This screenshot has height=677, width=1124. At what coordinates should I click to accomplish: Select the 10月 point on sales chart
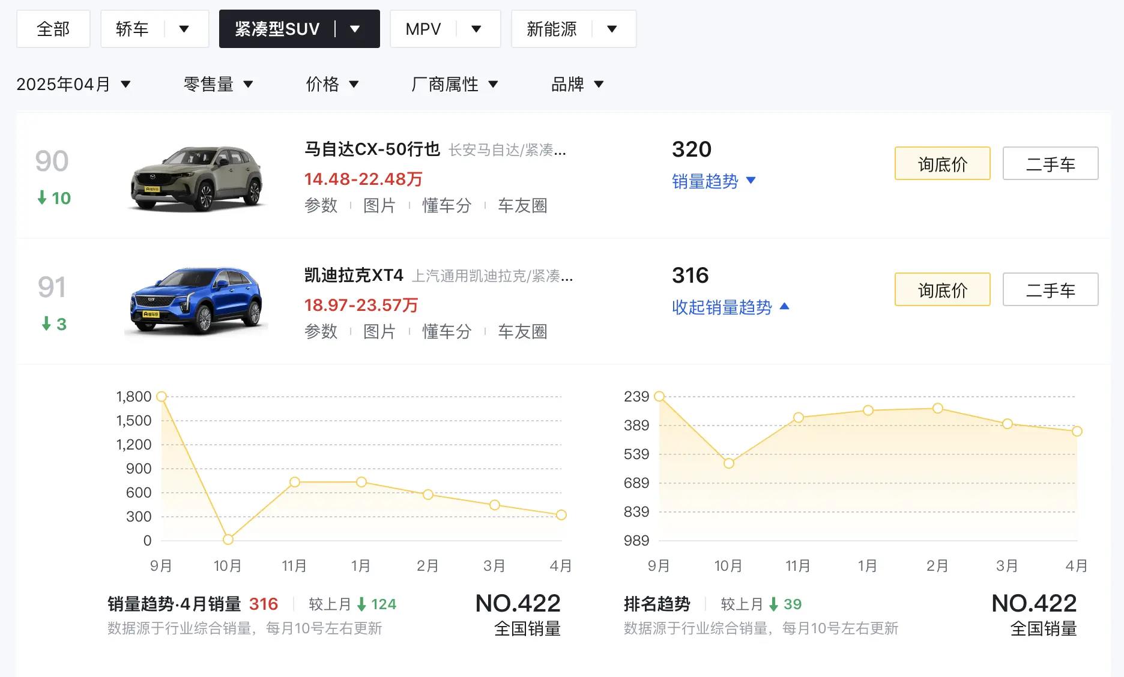(228, 540)
